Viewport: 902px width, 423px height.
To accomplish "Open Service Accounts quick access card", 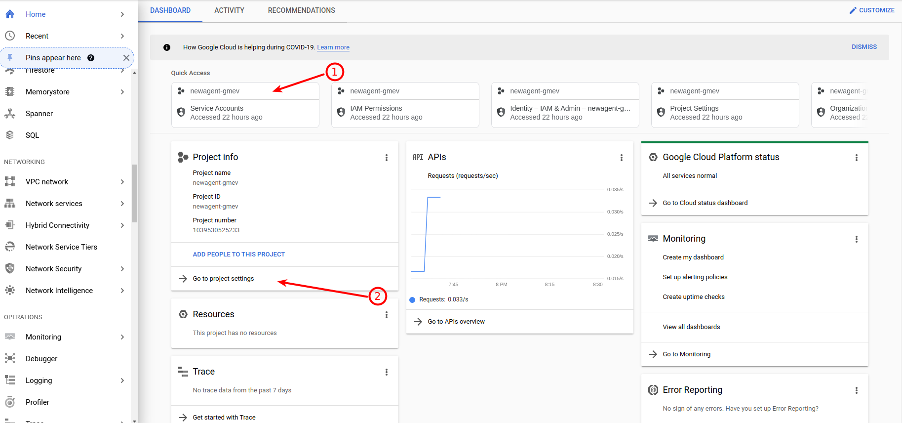I will [x=245, y=105].
